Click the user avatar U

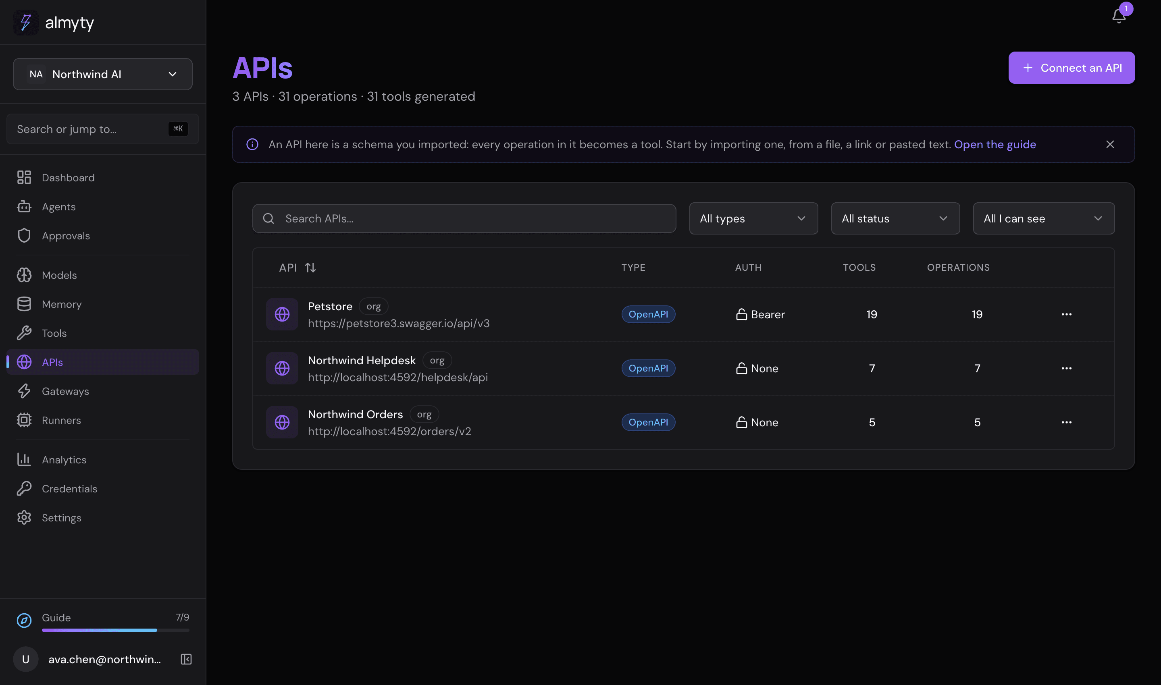(26, 659)
